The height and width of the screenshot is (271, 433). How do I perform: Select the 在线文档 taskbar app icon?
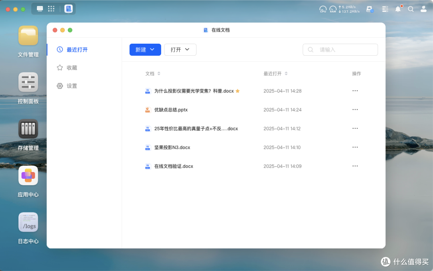[x=69, y=9]
